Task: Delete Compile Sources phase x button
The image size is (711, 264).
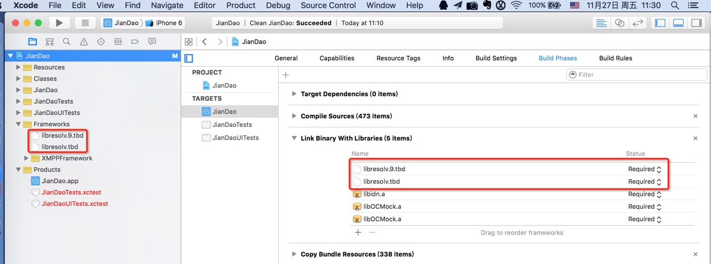Action: click(x=695, y=116)
